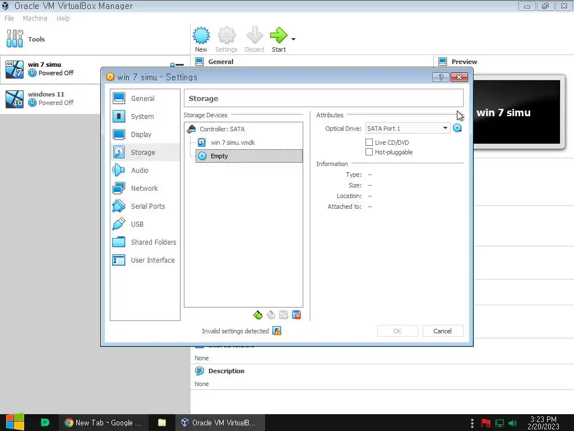
Task: Open win 7 simu machine tools menu
Action: (x=177, y=65)
